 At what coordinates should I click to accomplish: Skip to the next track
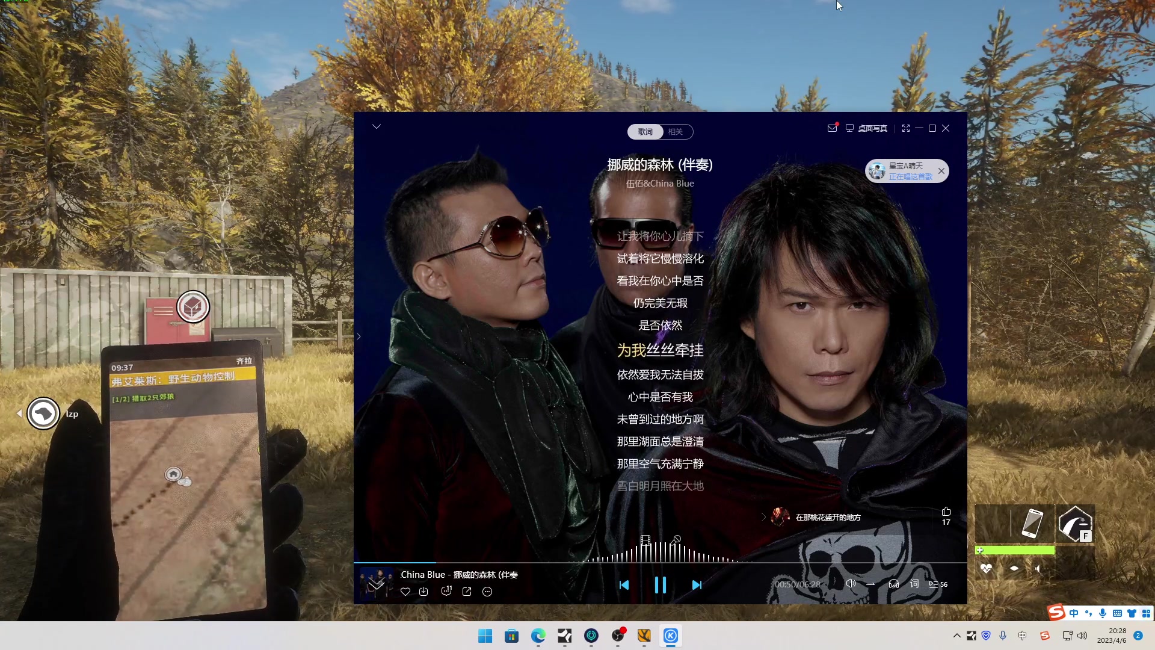pos(697,585)
